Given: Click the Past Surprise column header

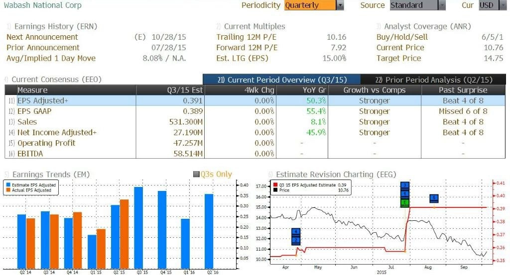Looking at the screenshot, I should (463, 90).
